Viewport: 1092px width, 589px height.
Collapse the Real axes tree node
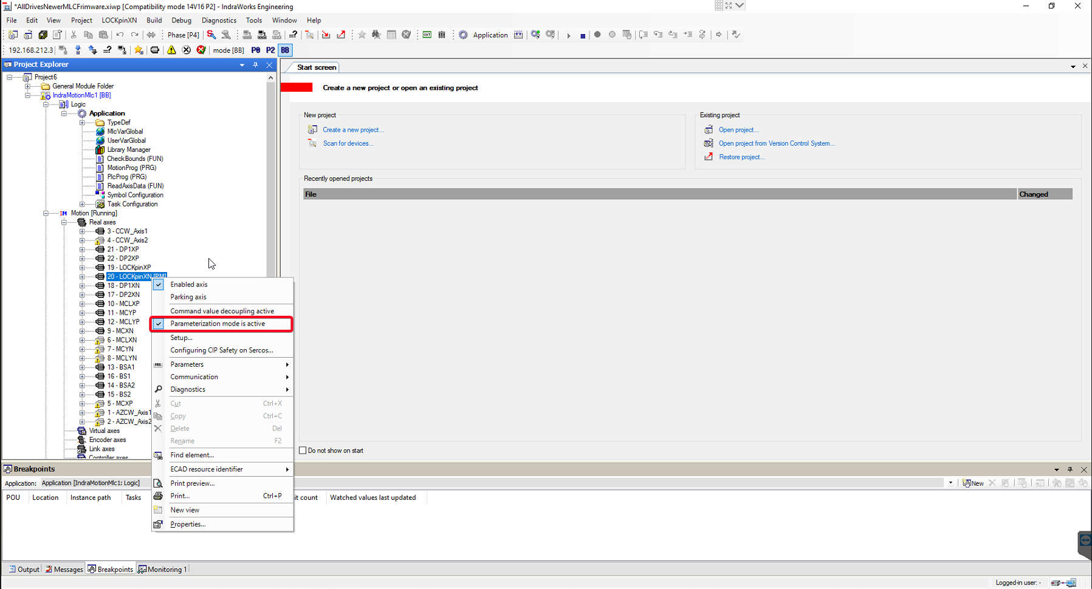64,222
